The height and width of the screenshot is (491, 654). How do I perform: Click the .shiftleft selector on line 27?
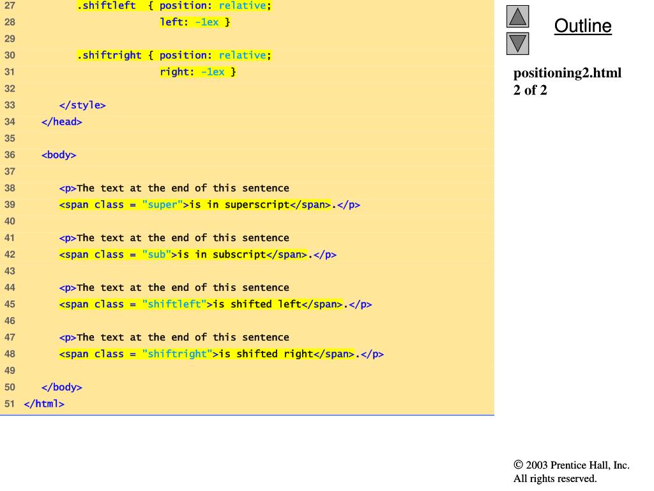pyautogui.click(x=107, y=6)
